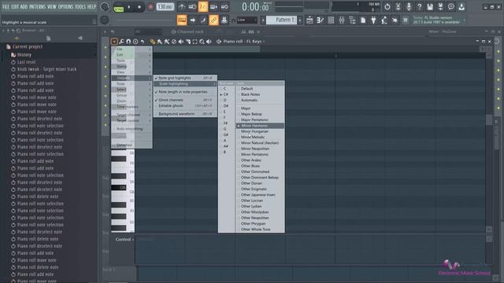Click the render/export download icon
504x283 pixels.
(x=461, y=7)
